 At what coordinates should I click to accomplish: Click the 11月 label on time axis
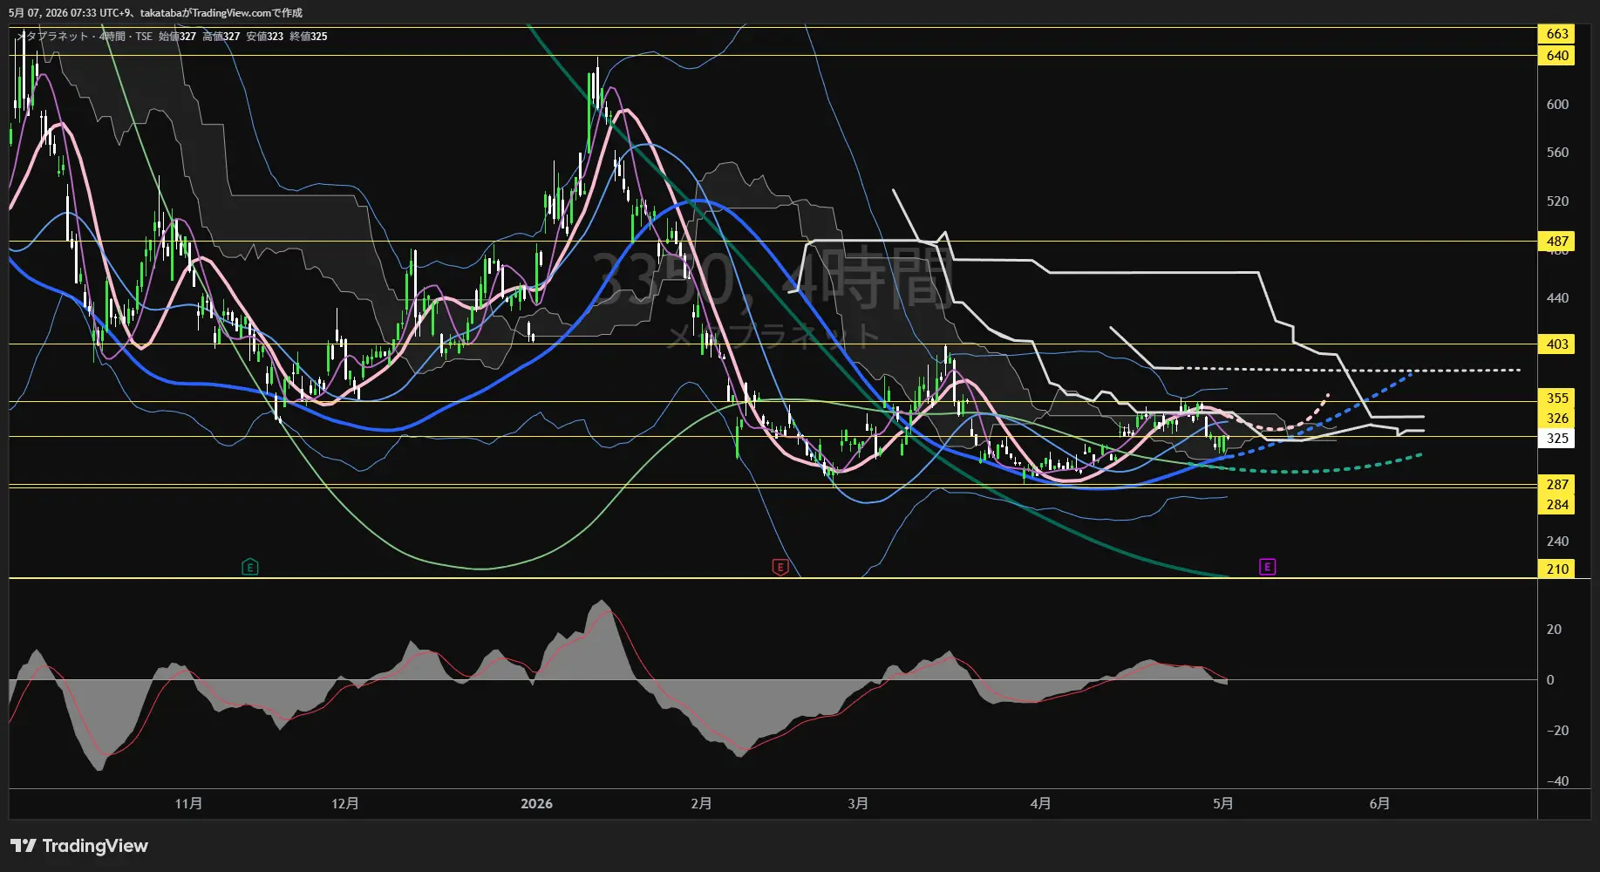(188, 804)
